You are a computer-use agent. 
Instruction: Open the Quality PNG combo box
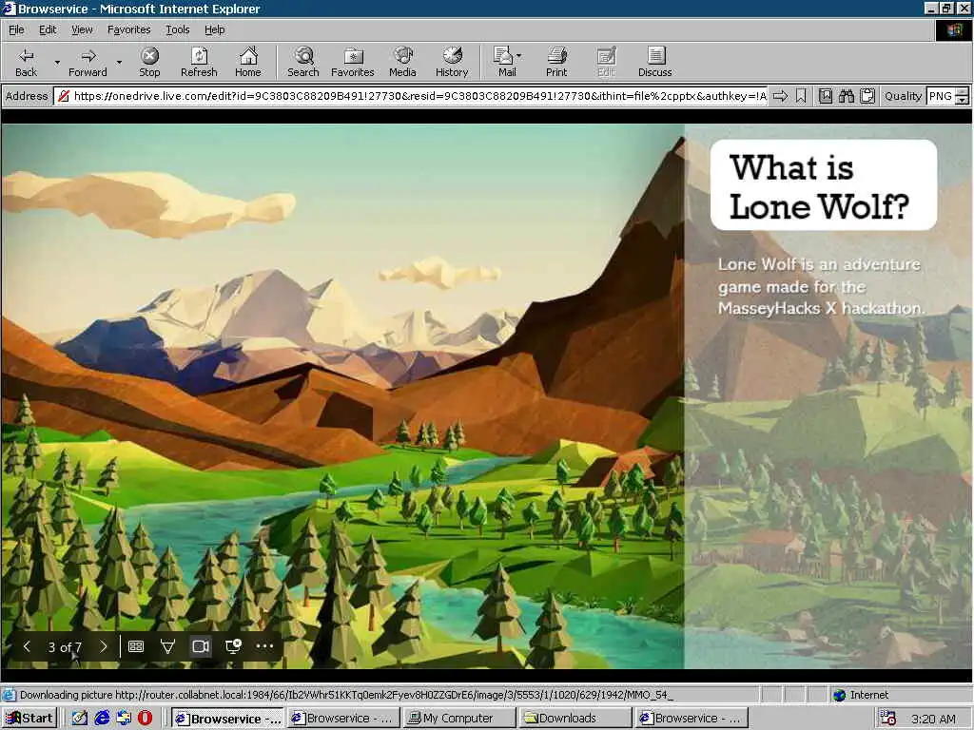tap(947, 96)
